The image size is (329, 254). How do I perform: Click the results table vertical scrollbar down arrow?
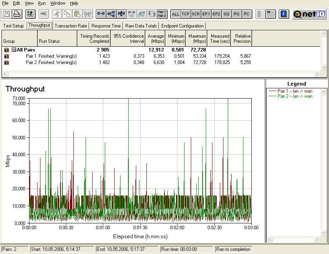click(324, 67)
